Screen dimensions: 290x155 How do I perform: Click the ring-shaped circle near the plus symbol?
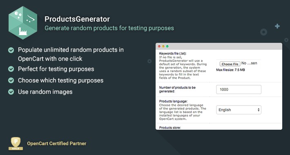(263, 32)
